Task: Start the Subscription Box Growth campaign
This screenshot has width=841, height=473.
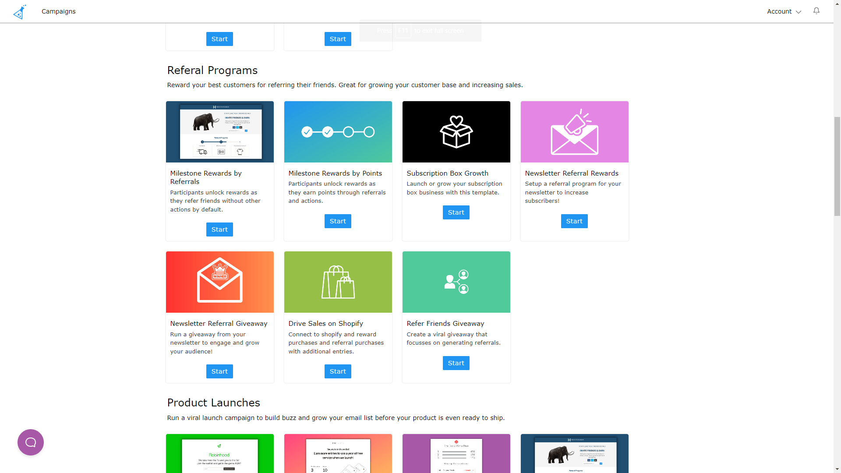Action: (456, 212)
